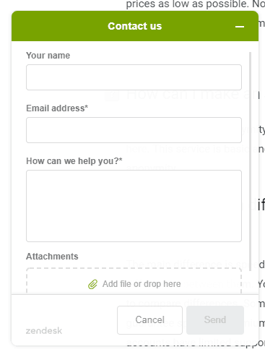
Task: Click the form's vertical scrollbar
Action: click(251, 161)
